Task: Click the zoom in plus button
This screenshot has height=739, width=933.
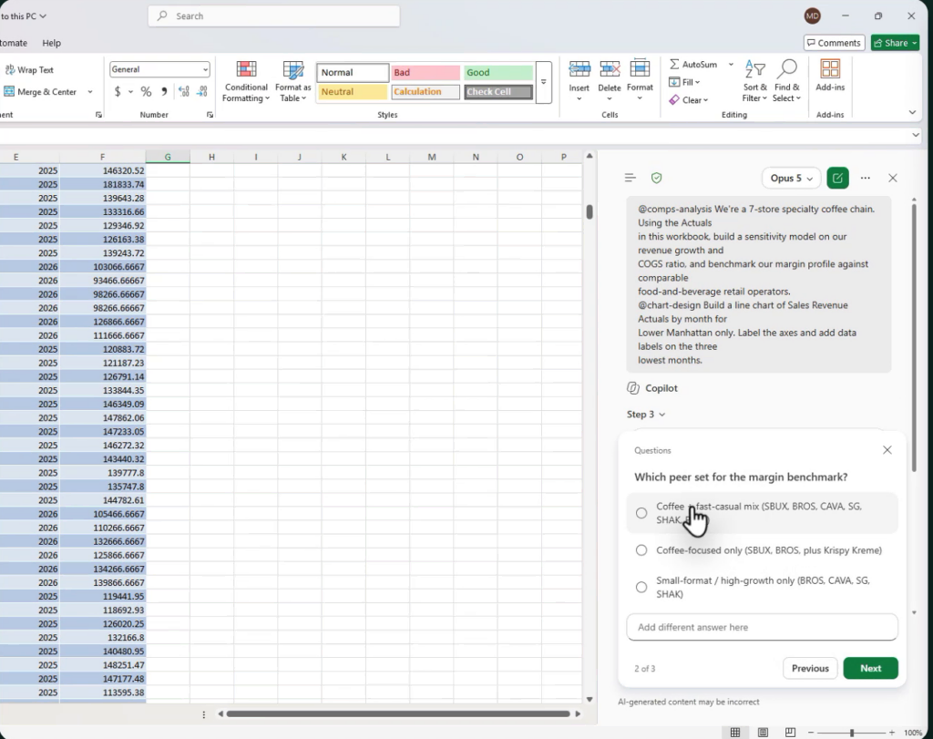Action: click(x=891, y=733)
